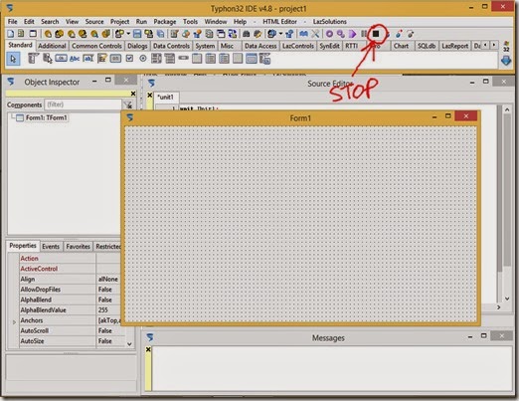The width and height of the screenshot is (519, 401).
Task: Click the New Unit toolbar icon
Action: [11, 34]
